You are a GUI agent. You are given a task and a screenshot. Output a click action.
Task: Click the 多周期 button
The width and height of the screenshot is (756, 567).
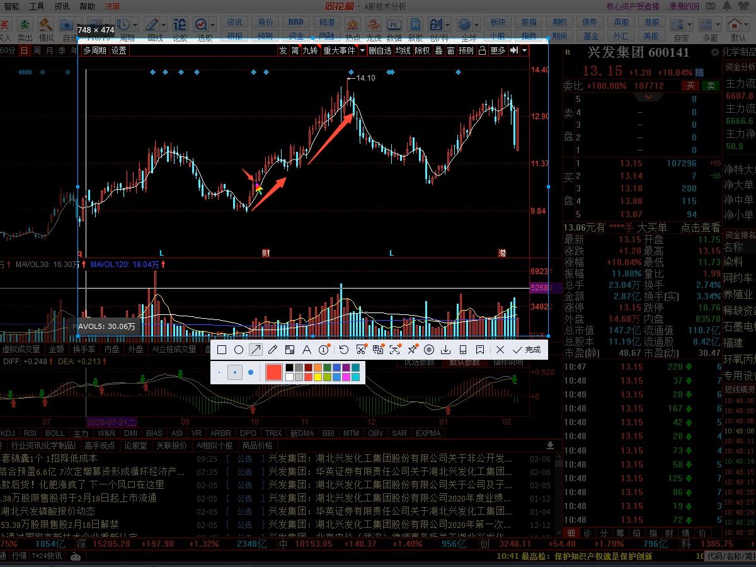coord(94,50)
